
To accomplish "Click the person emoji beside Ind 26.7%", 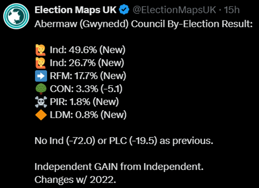I will tap(41, 63).
